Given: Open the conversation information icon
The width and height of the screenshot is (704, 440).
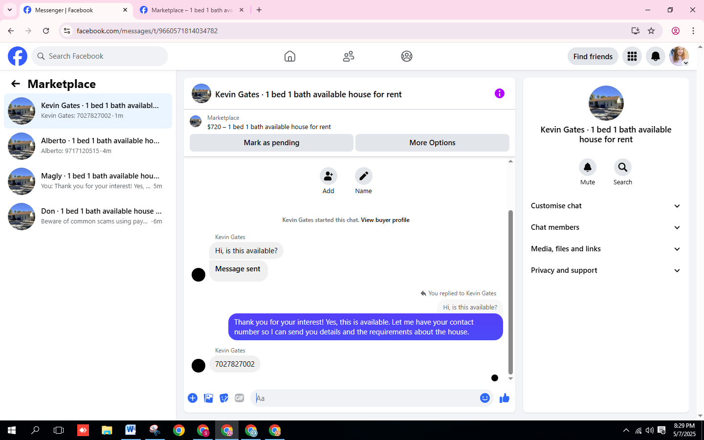Looking at the screenshot, I should 499,93.
